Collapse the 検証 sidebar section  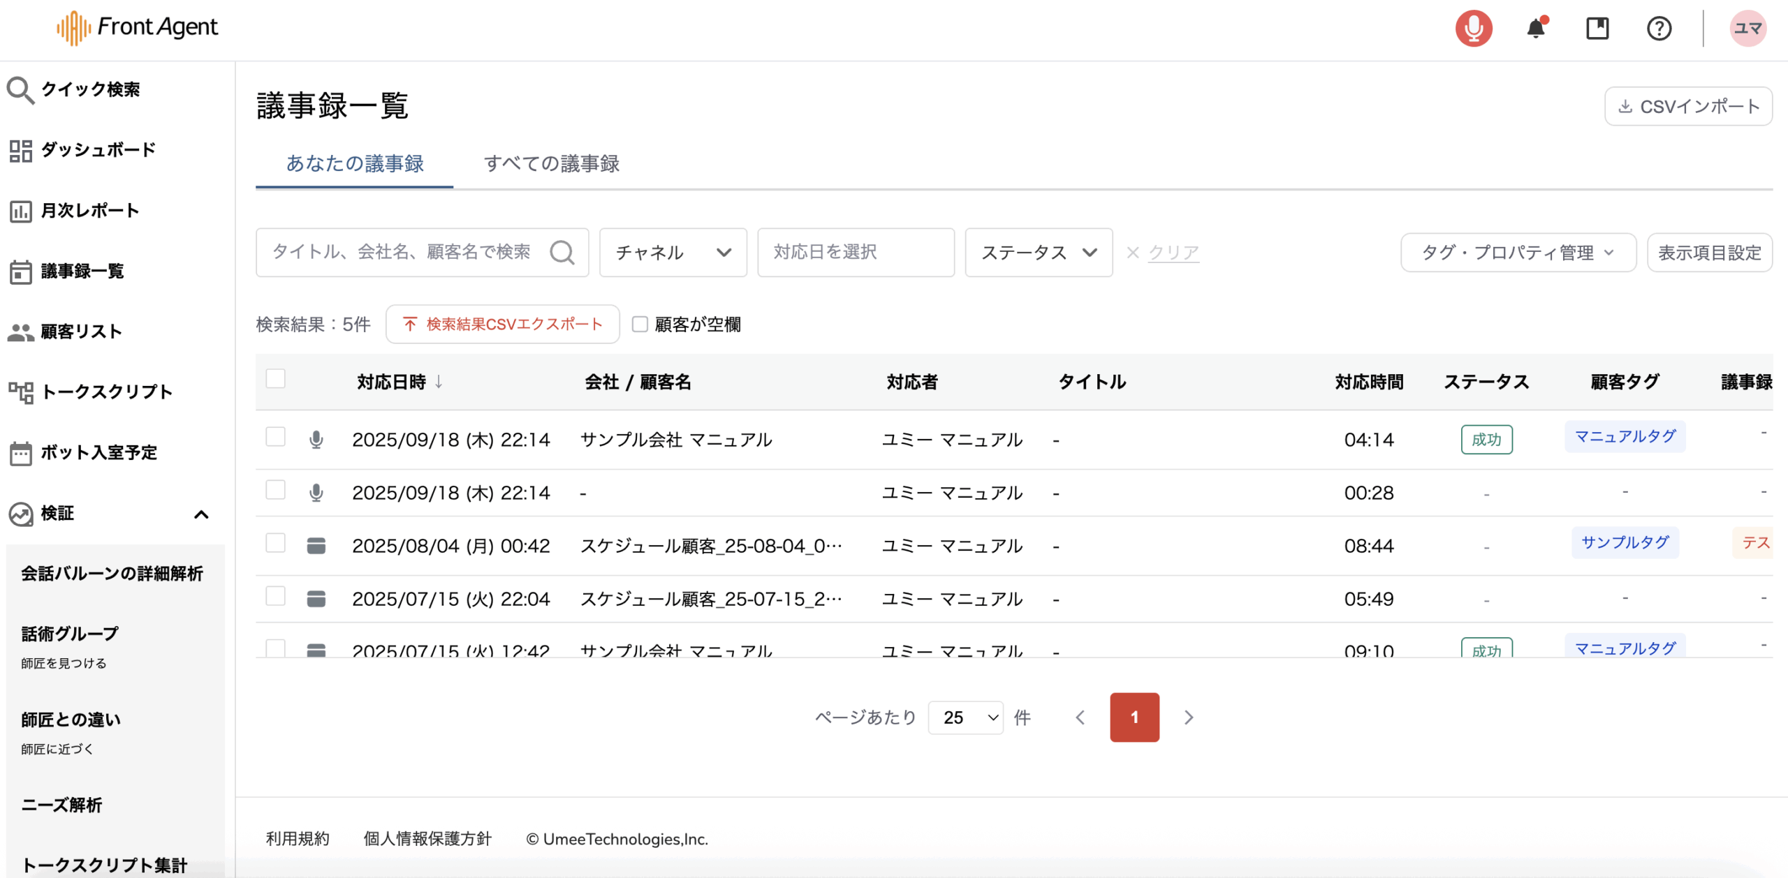point(201,514)
